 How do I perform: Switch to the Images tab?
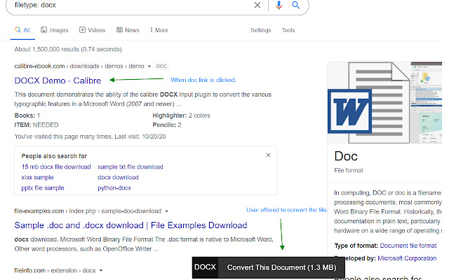coord(55,30)
